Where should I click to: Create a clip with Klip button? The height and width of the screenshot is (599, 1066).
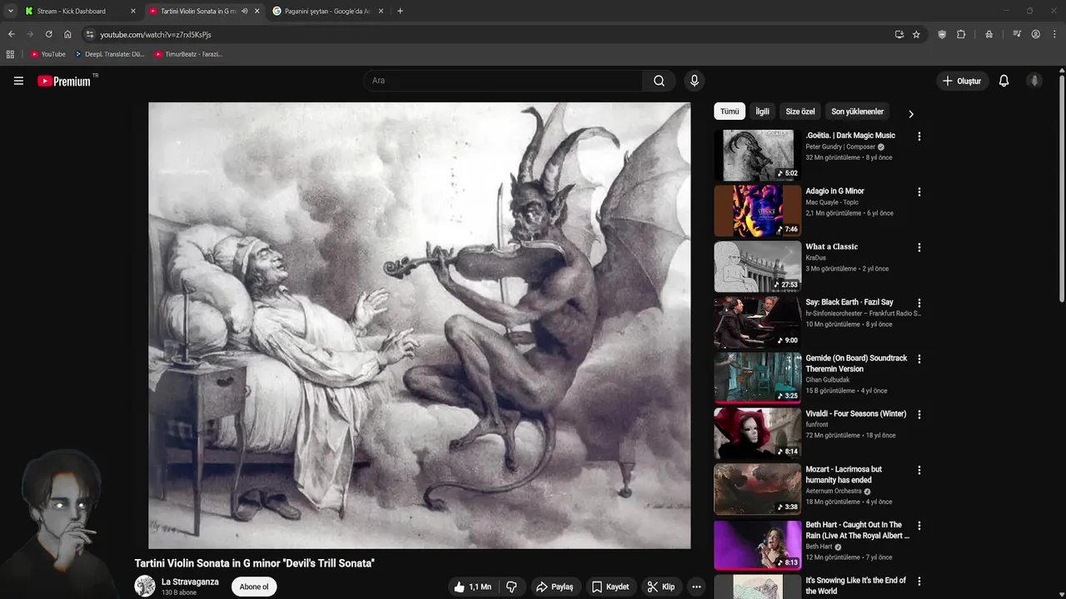pos(661,587)
